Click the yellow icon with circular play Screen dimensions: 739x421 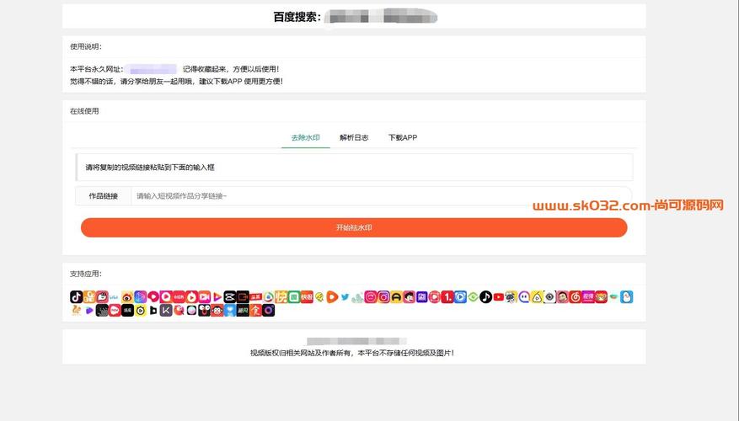pos(141,311)
